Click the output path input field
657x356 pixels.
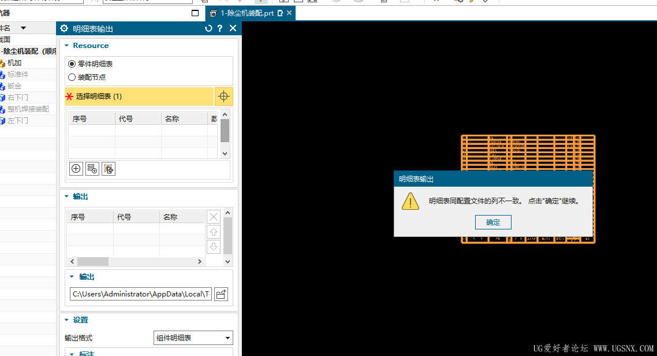[x=140, y=294]
